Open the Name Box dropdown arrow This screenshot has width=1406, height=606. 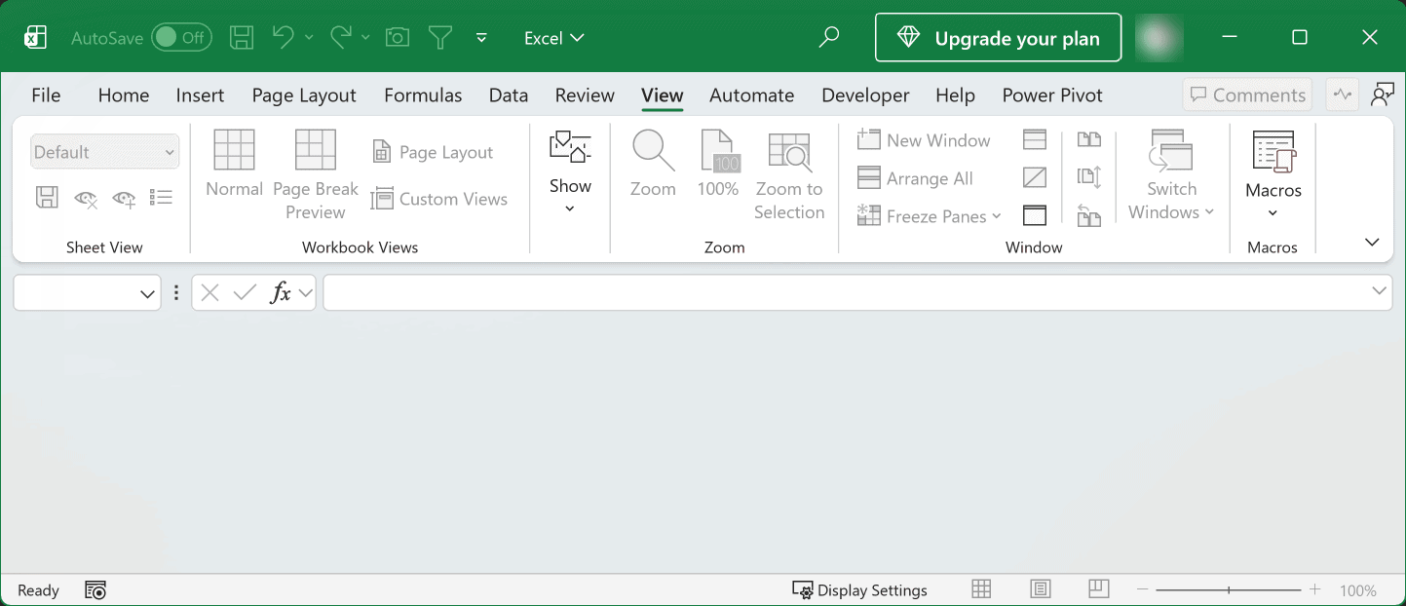click(147, 292)
